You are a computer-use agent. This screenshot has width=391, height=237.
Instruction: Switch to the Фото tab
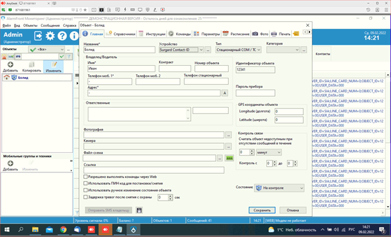click(x=261, y=34)
